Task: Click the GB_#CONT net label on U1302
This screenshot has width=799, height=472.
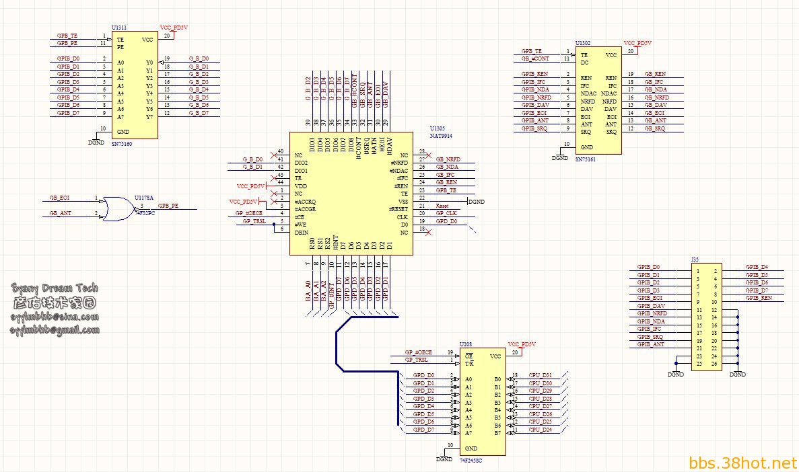Action: 535,58
